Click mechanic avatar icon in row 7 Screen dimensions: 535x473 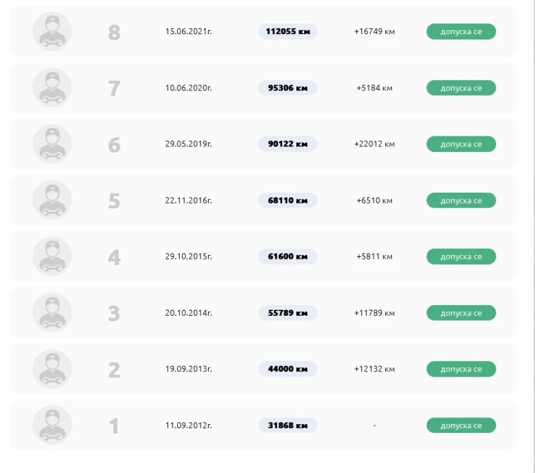click(x=52, y=88)
